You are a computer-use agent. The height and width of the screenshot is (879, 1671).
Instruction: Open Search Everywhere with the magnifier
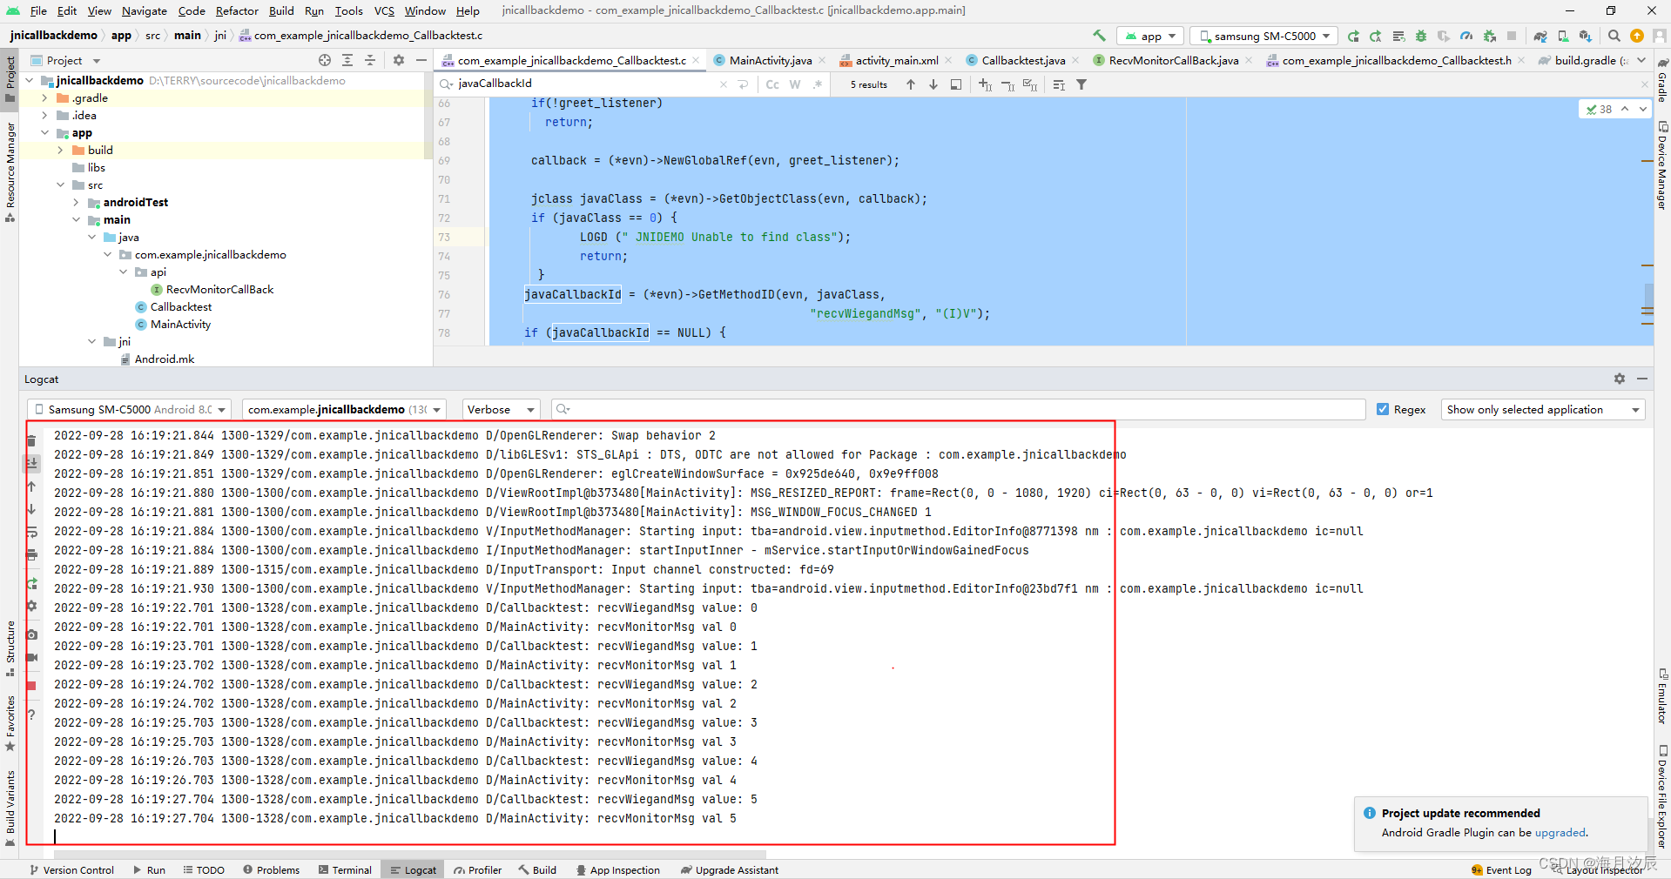click(x=1614, y=37)
